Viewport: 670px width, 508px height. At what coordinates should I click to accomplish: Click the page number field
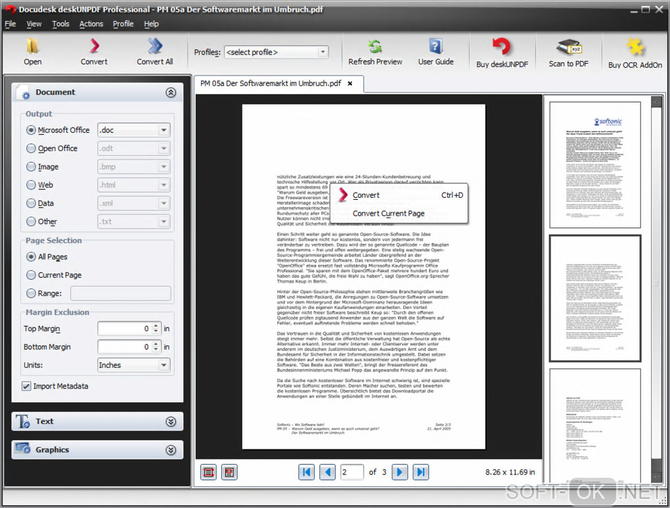(x=352, y=472)
